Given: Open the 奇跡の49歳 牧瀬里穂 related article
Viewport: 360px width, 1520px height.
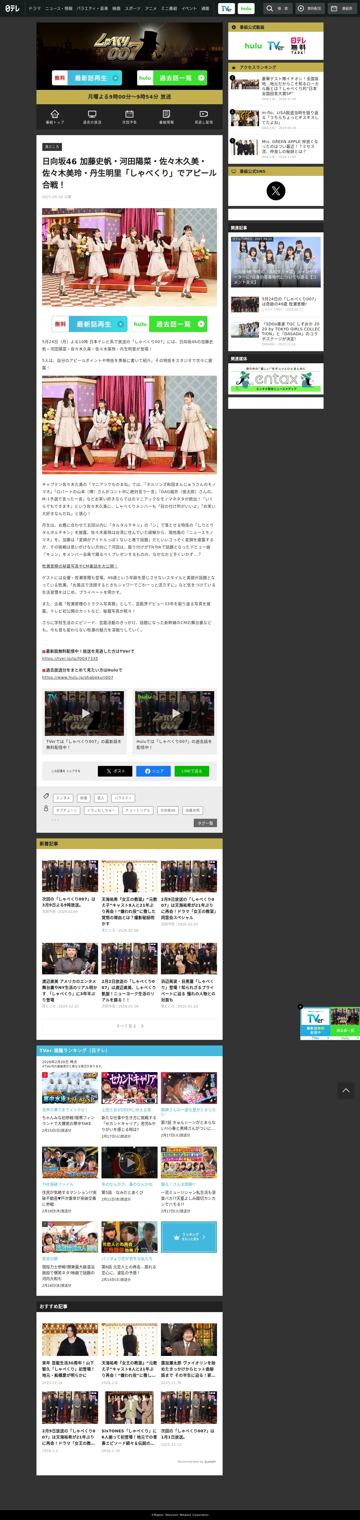Looking at the screenshot, I should (276, 304).
